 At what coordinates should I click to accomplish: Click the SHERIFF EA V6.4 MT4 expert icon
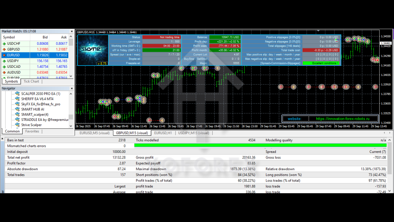pos(17,99)
